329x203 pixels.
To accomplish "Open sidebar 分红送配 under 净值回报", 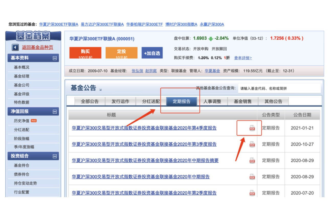I will (21, 130).
